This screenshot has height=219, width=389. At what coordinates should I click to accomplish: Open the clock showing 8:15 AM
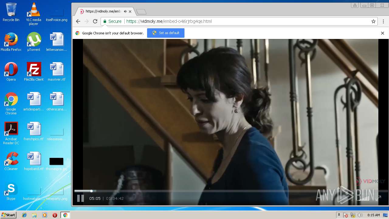[374, 215]
